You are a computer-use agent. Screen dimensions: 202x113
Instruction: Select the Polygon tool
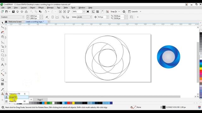[2, 59]
